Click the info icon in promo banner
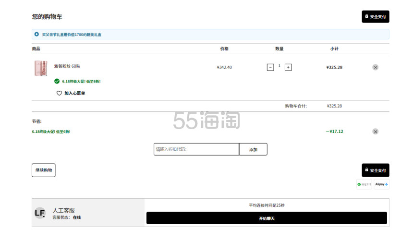The height and width of the screenshot is (240, 413). click(x=36, y=34)
